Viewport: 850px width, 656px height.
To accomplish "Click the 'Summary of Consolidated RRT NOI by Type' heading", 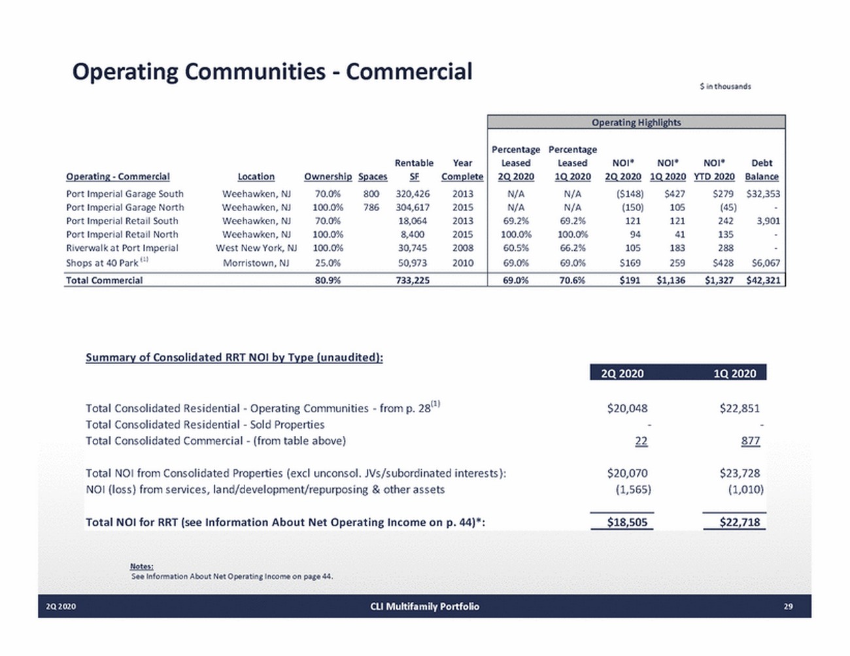I will pyautogui.click(x=234, y=357).
